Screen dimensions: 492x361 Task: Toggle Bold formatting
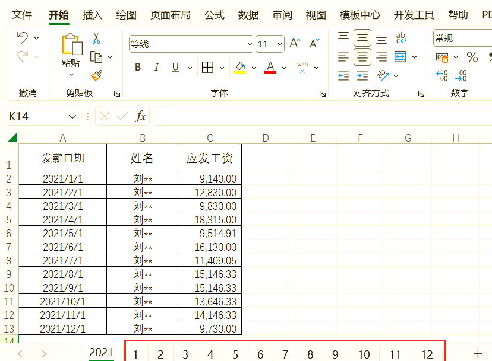(x=138, y=67)
